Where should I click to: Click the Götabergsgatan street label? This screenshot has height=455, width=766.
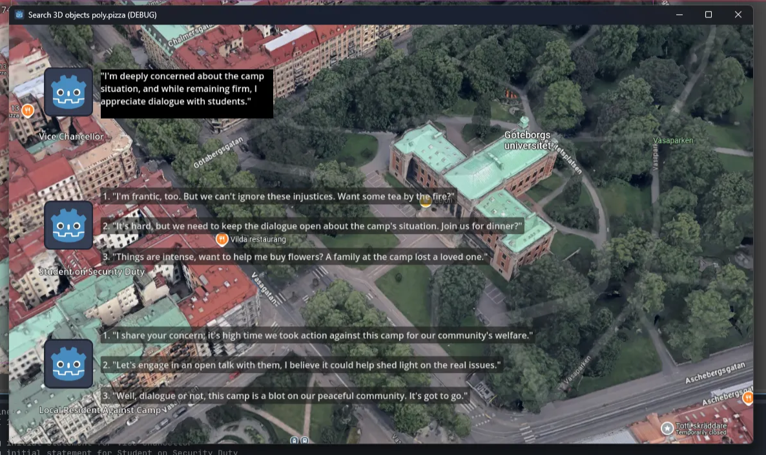(218, 153)
